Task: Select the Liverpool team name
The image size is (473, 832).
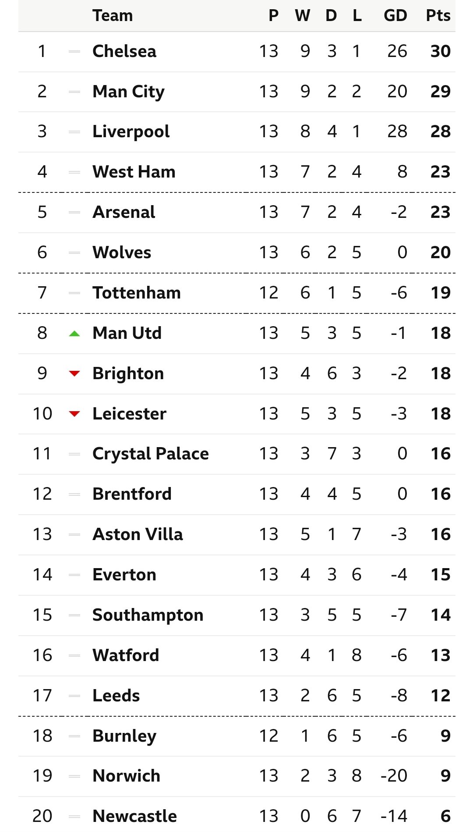Action: click(131, 132)
